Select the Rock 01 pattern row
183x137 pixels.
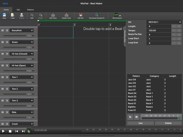click(x=155, y=103)
